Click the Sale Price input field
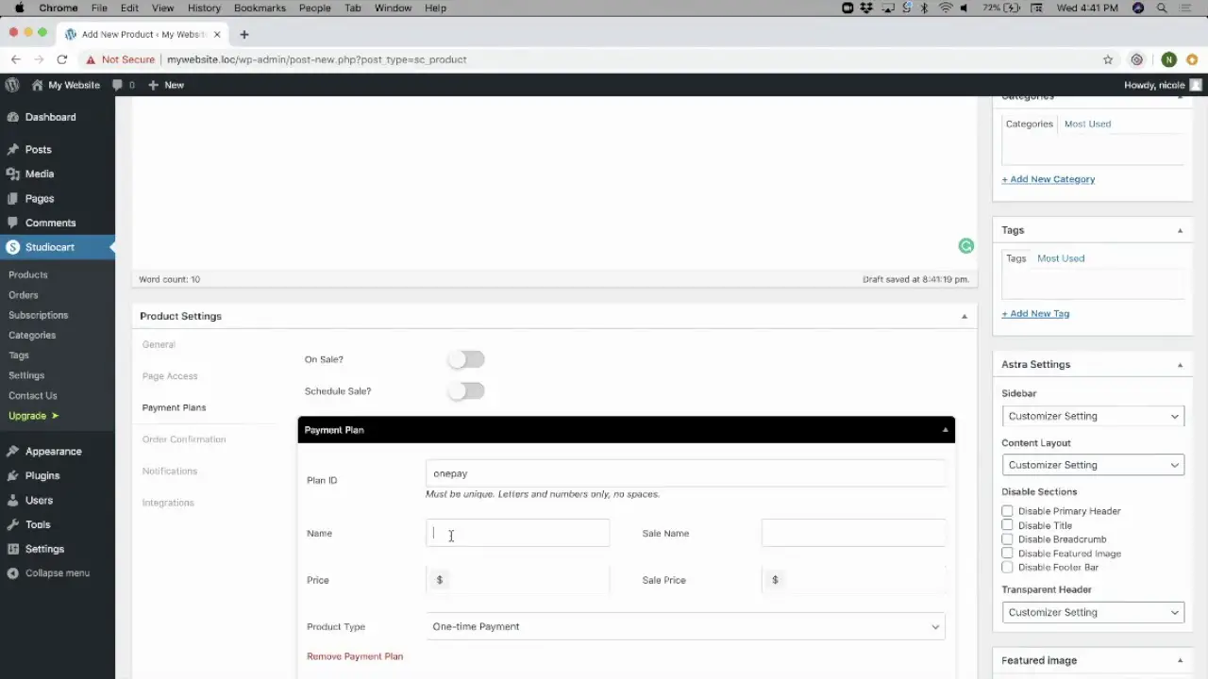The height and width of the screenshot is (679, 1208). [x=853, y=580]
